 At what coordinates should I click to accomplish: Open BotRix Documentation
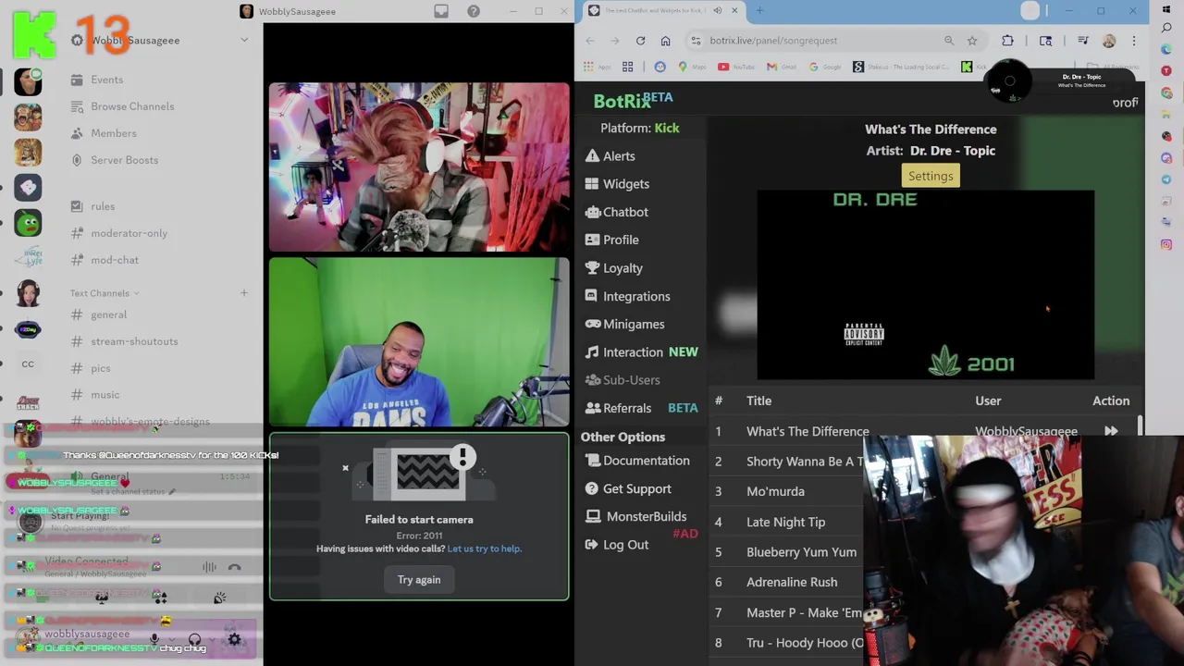pyautogui.click(x=636, y=461)
